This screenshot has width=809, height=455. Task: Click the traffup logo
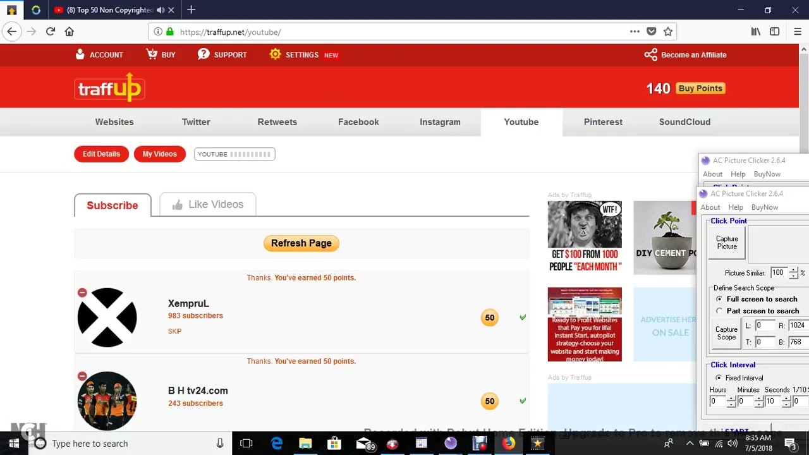(x=109, y=88)
